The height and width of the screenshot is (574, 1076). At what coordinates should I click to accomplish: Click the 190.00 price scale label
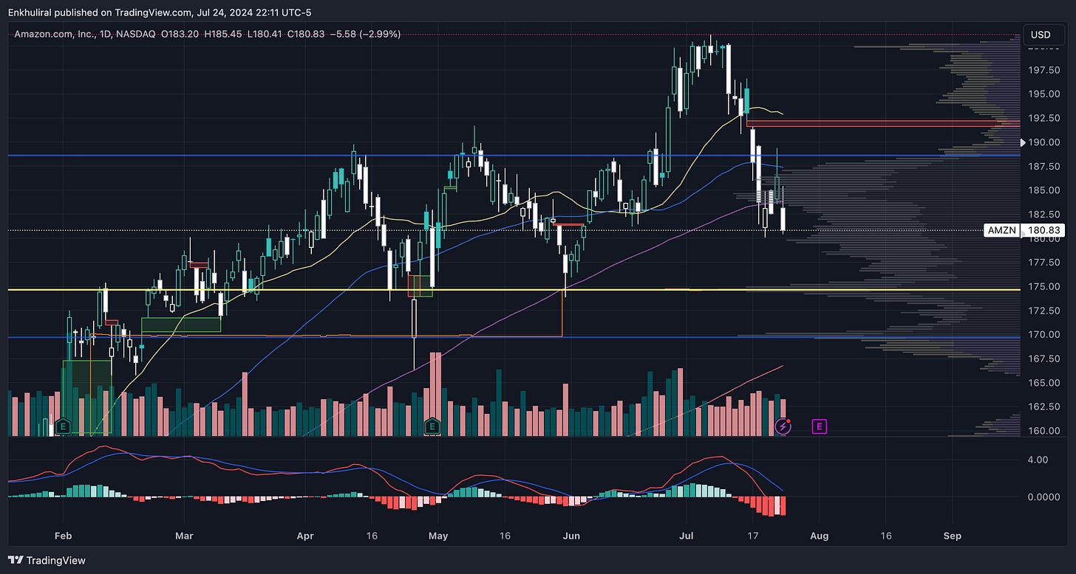click(x=1043, y=142)
